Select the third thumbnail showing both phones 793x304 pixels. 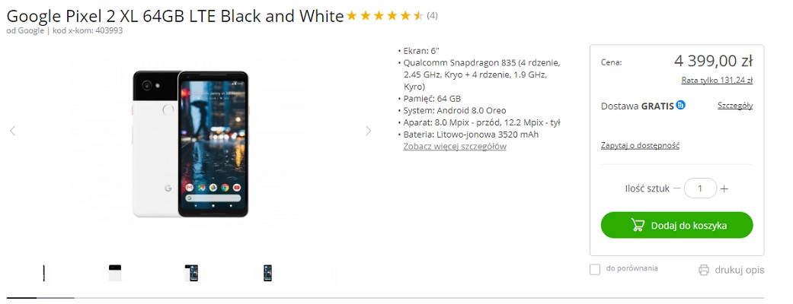[191, 273]
